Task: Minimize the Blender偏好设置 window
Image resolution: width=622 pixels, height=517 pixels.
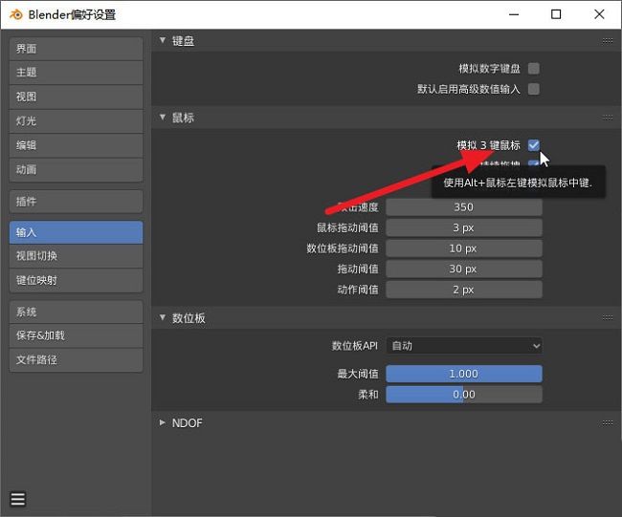Action: pos(514,14)
